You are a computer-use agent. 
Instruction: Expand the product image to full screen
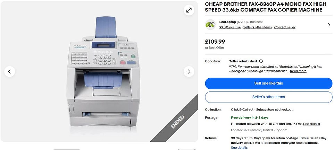pos(189,10)
